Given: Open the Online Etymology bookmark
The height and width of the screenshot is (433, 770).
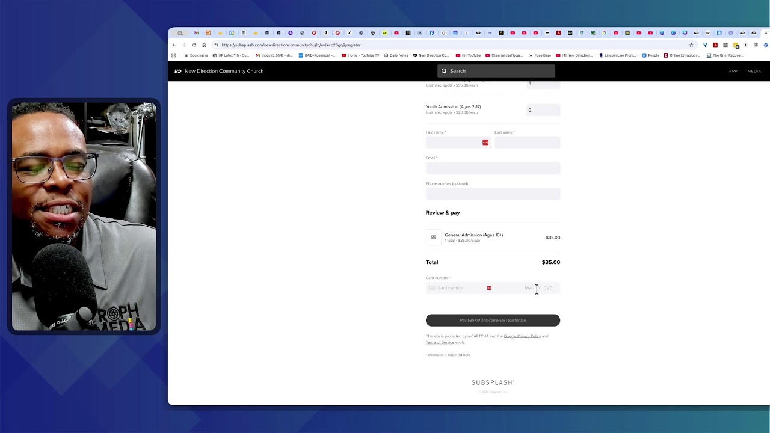Looking at the screenshot, I should pos(682,55).
